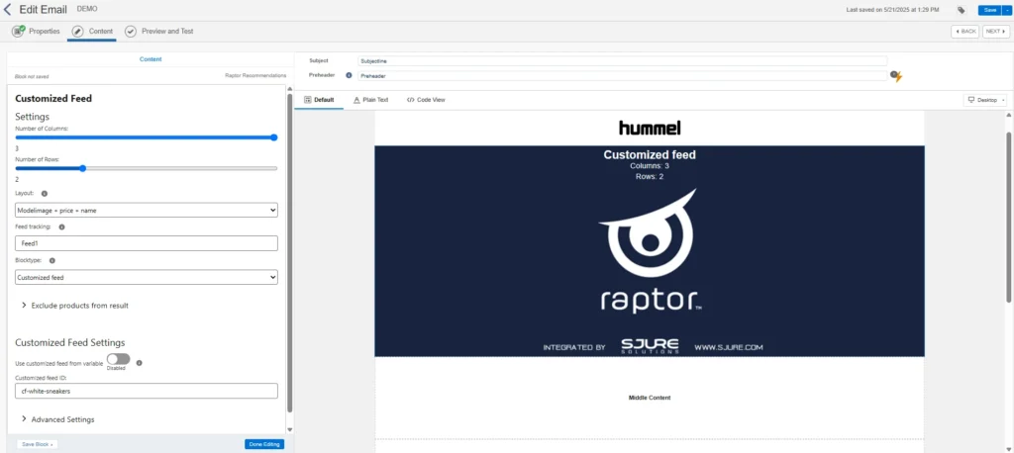Click the info icon next to Layout label
This screenshot has width=1014, height=453.
click(x=45, y=194)
